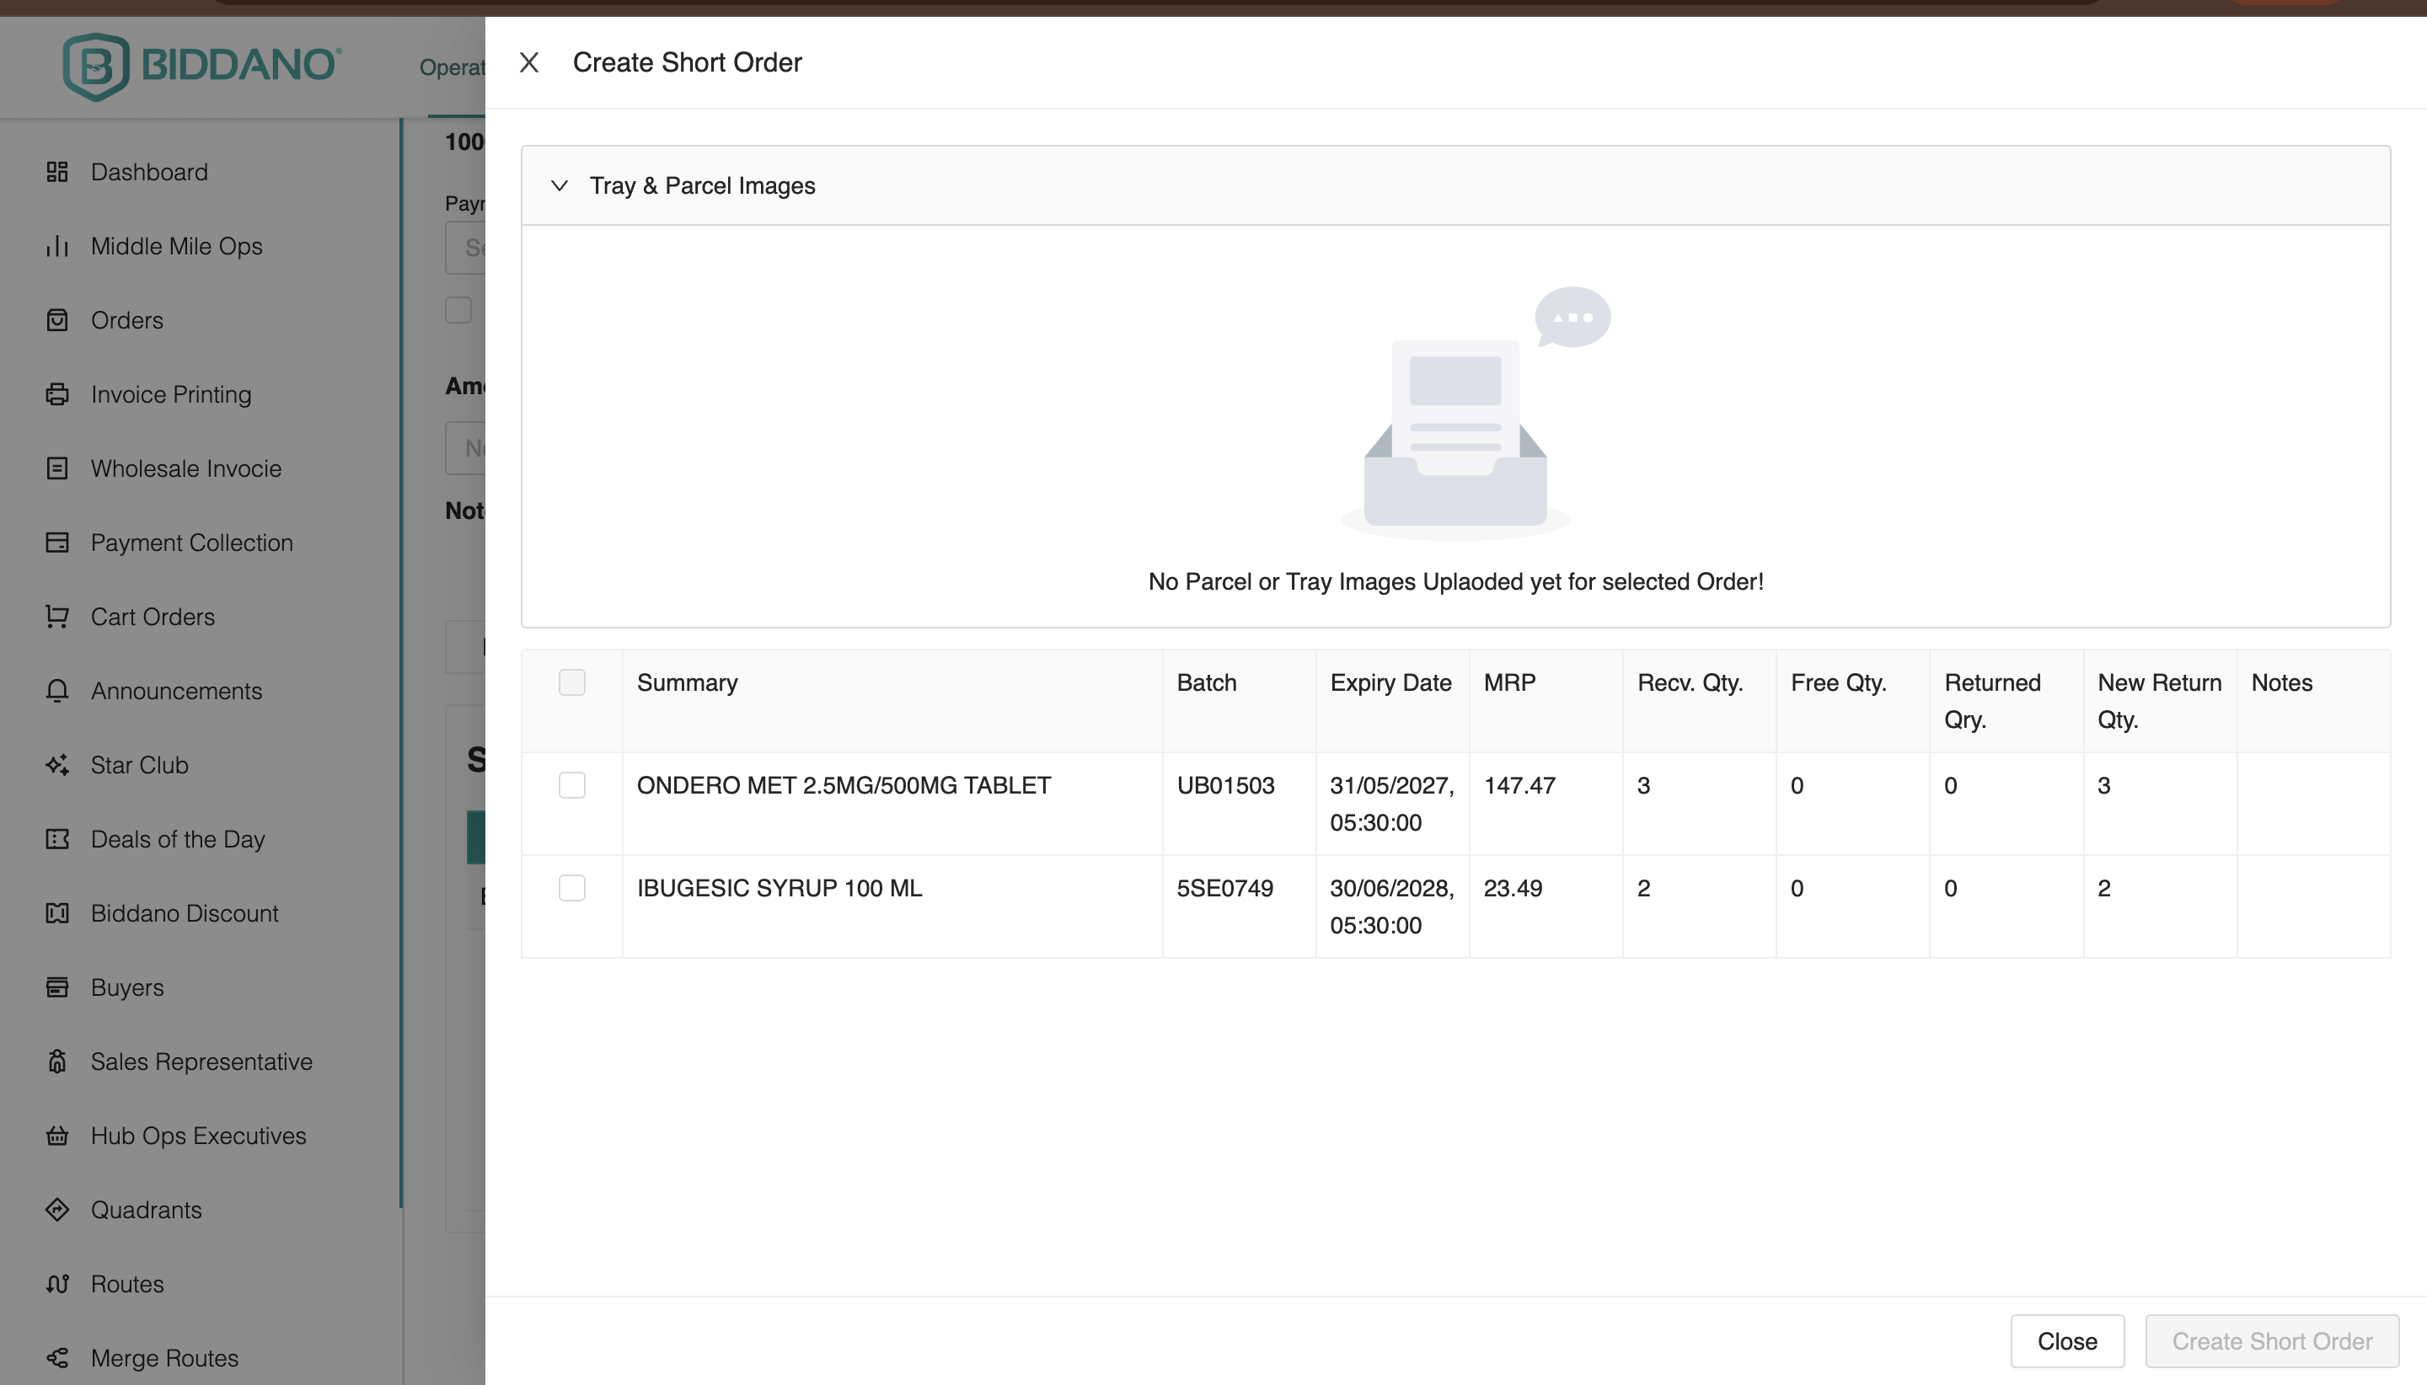Click expiry date 31/05/2027

(1392, 786)
